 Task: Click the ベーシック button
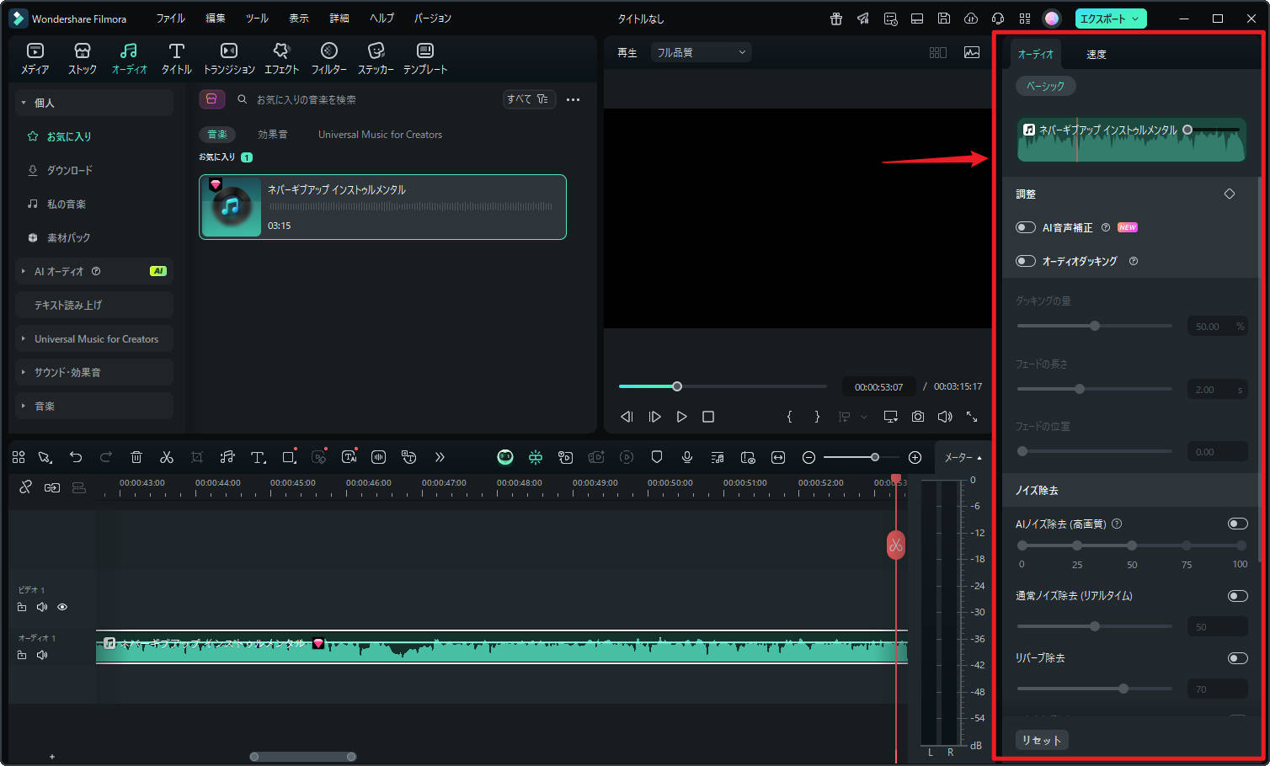point(1045,86)
